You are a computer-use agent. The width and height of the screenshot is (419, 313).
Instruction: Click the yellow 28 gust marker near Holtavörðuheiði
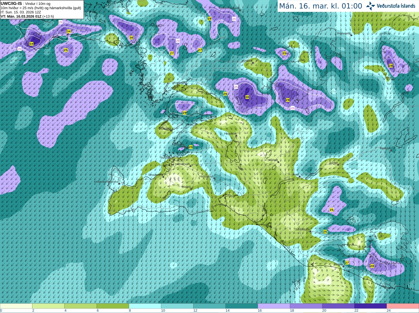[x=209, y=19]
